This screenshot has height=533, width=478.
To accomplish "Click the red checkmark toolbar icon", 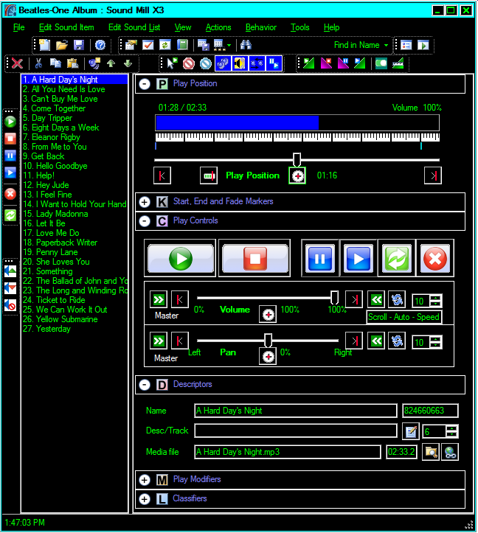I will pos(148,45).
